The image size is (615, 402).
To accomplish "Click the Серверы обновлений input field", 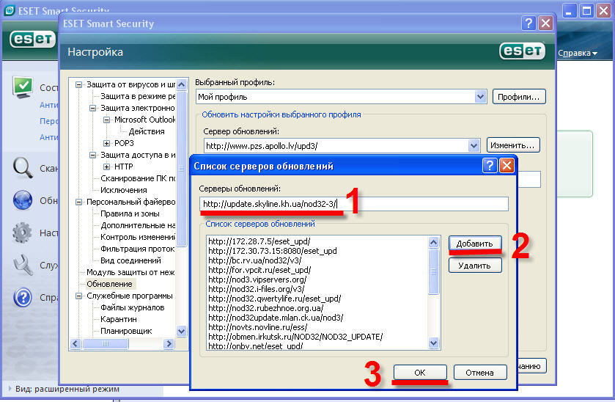I will coord(354,204).
